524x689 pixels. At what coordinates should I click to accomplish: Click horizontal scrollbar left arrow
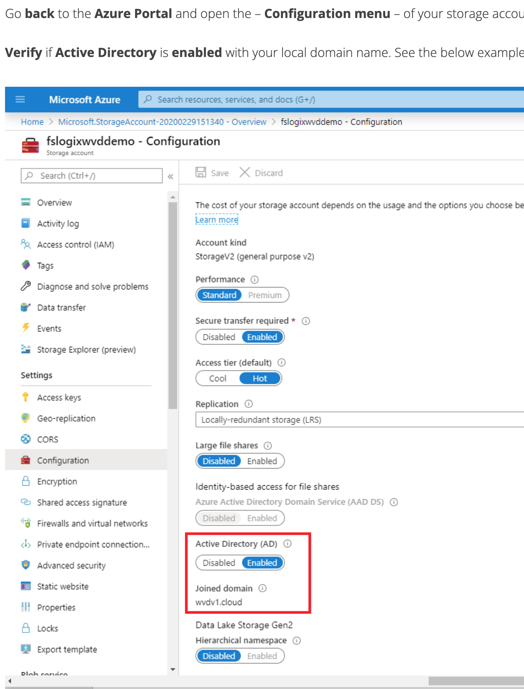coord(10,681)
